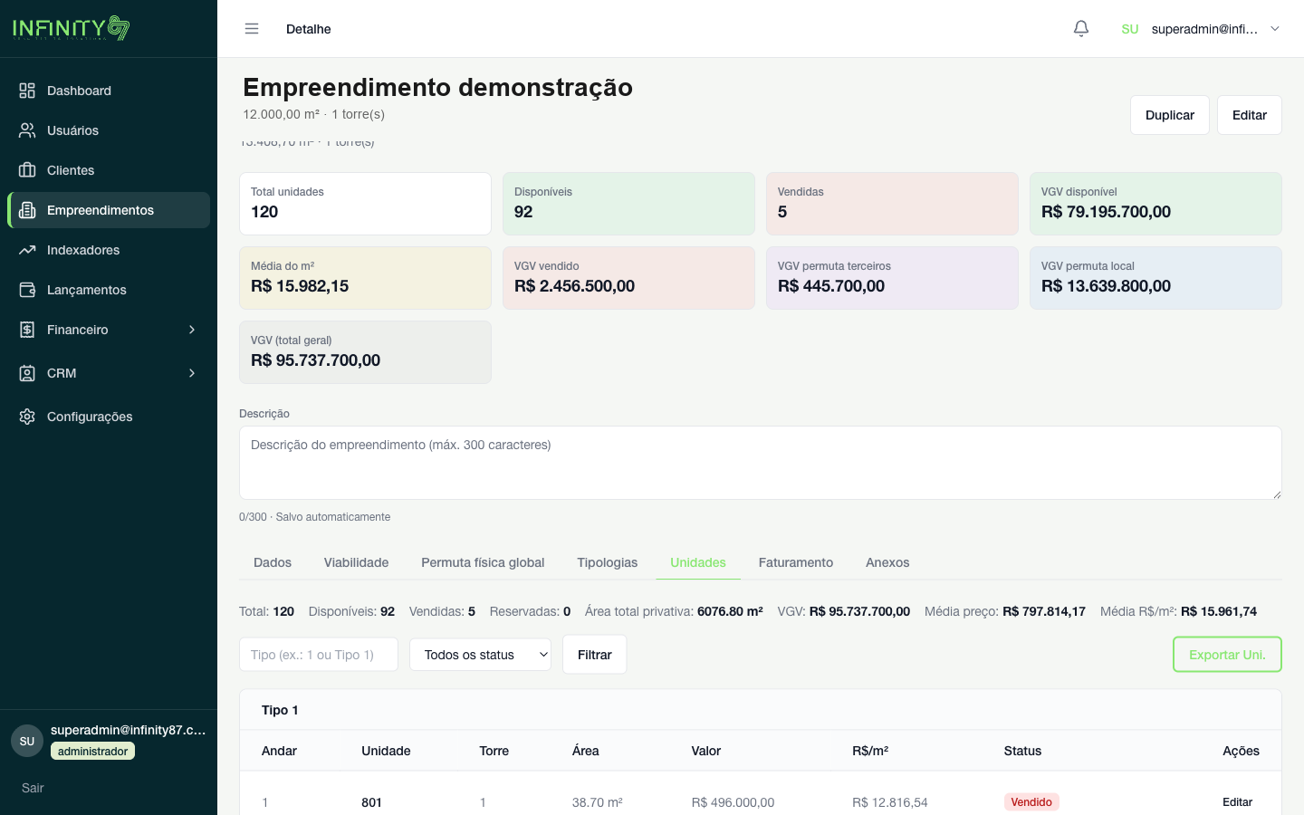Click the Configurações gear icon
The width and height of the screenshot is (1304, 815).
(27, 417)
